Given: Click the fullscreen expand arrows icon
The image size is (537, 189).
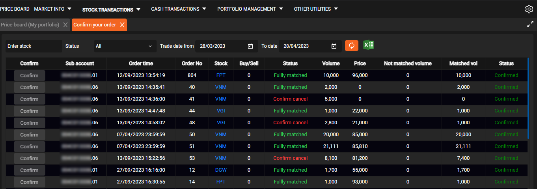Looking at the screenshot, I should point(530,24).
